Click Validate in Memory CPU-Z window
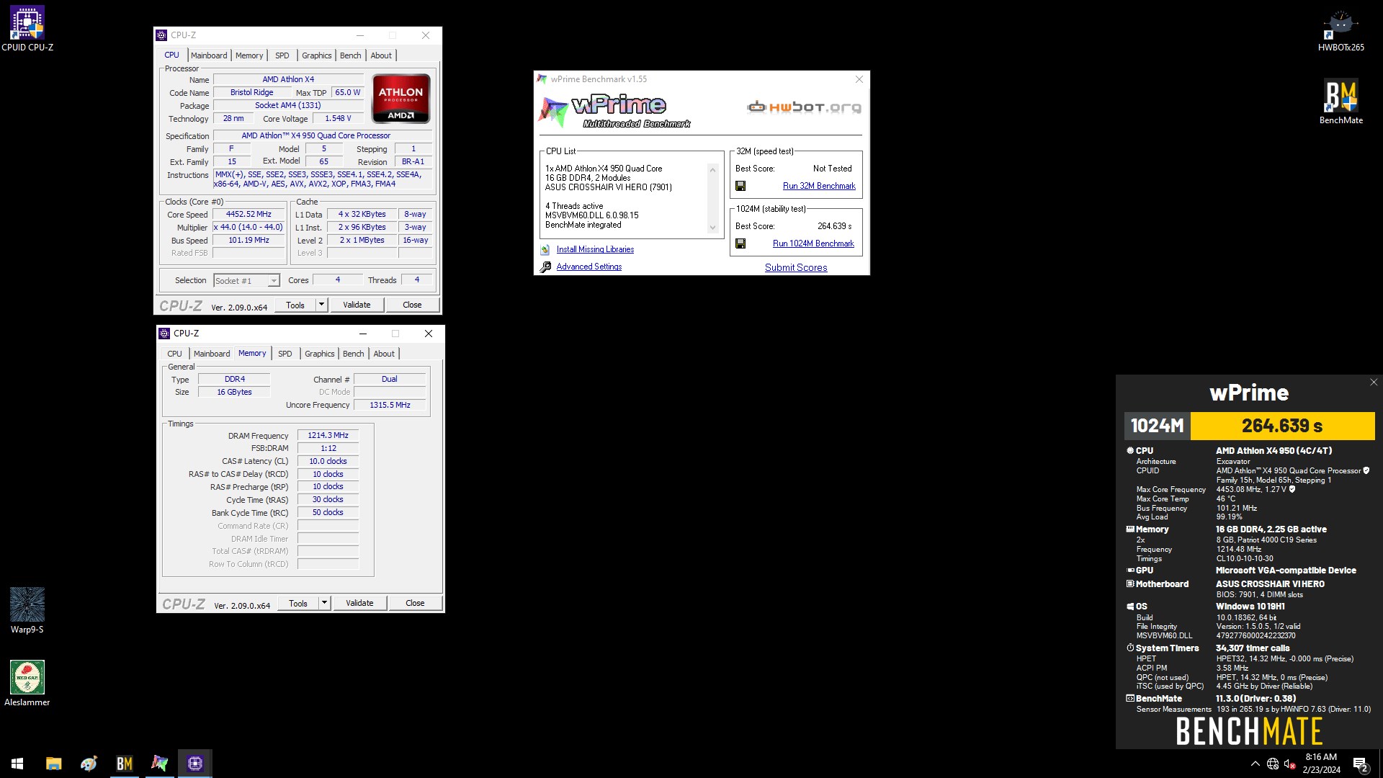Screen dimensions: 1383x778 point(359,603)
